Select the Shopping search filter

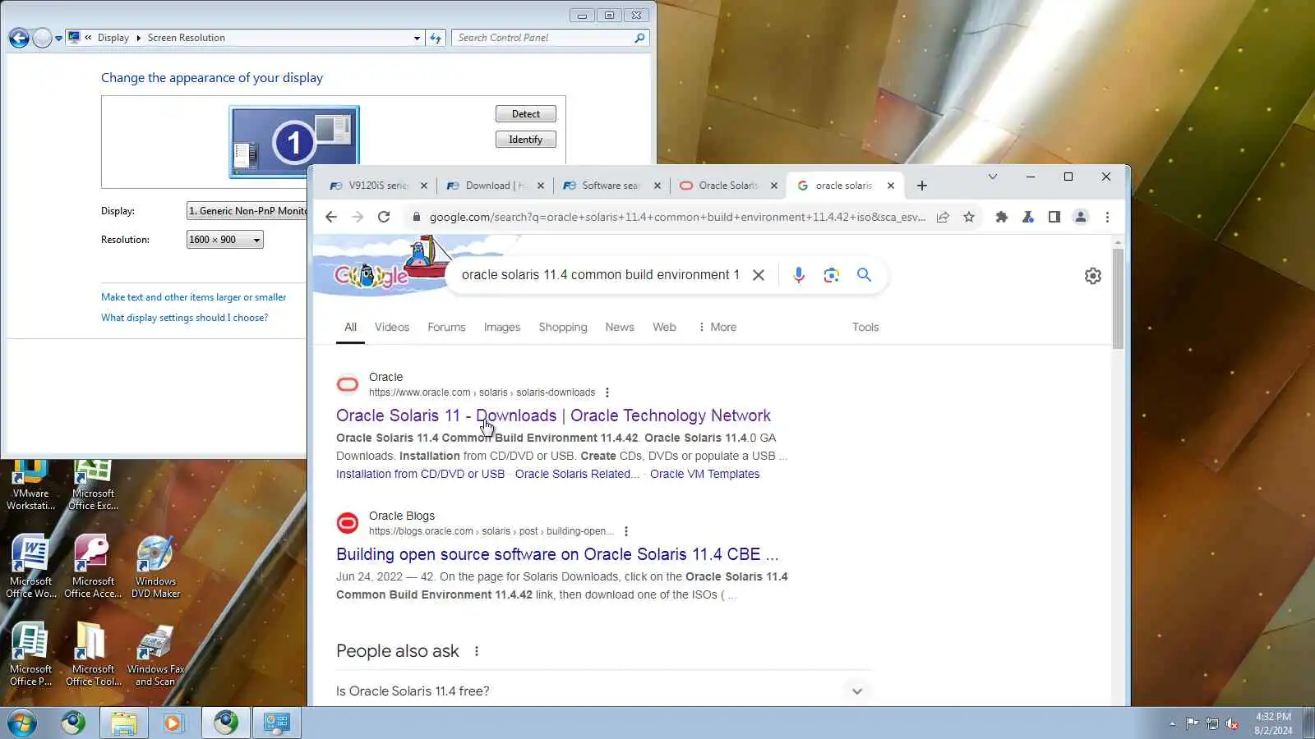point(563,327)
